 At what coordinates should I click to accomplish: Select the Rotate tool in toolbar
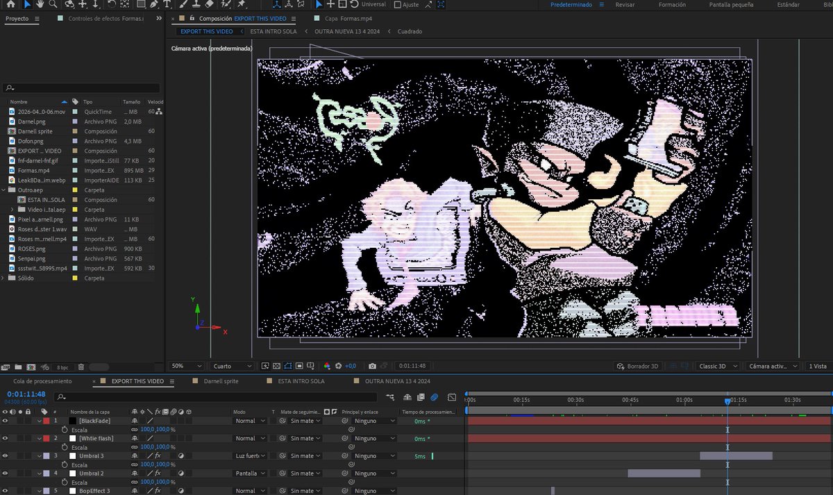click(112, 4)
